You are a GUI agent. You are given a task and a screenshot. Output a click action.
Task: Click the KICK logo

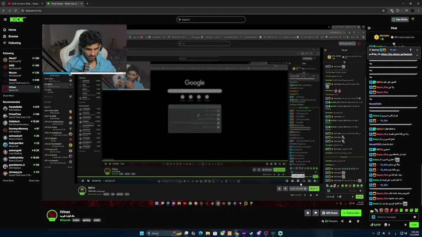[x=16, y=19]
